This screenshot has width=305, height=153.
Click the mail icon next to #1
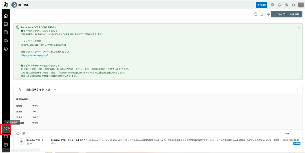(x=28, y=143)
